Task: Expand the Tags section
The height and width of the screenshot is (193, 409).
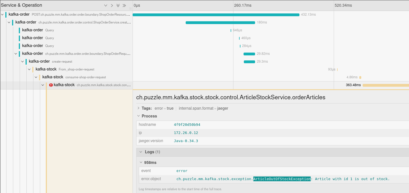Action: (138, 108)
